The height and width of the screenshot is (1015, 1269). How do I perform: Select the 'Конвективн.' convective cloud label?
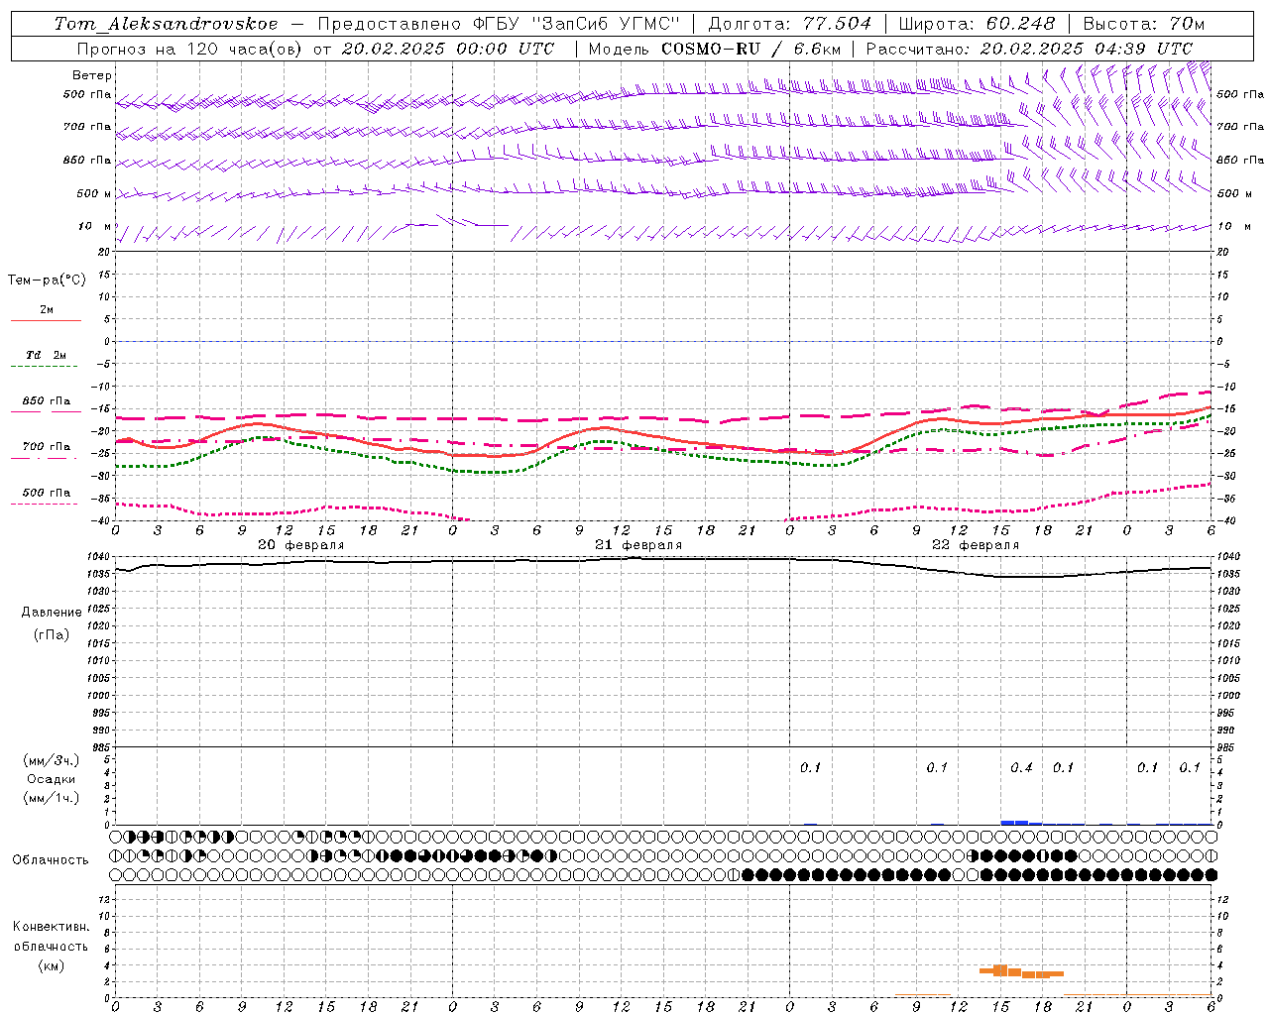[51, 927]
